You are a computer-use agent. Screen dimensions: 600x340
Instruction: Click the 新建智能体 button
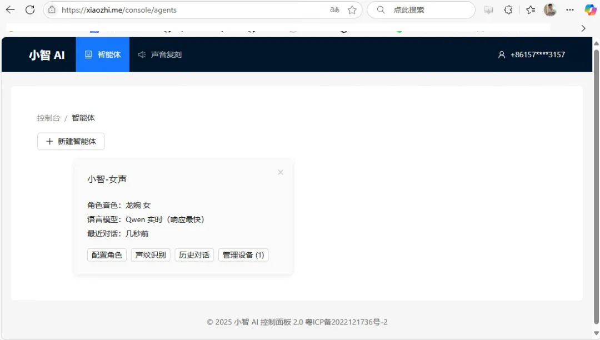coord(71,142)
